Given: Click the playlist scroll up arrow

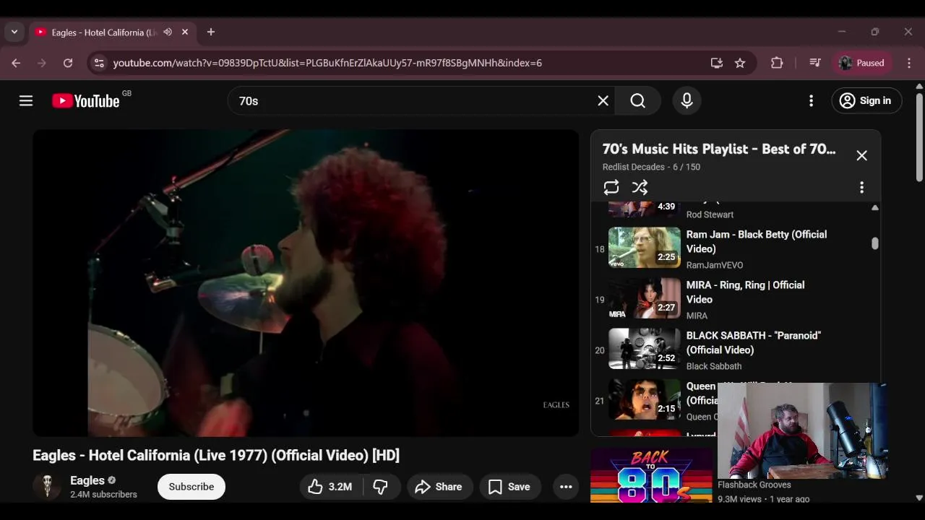Looking at the screenshot, I should tap(874, 208).
